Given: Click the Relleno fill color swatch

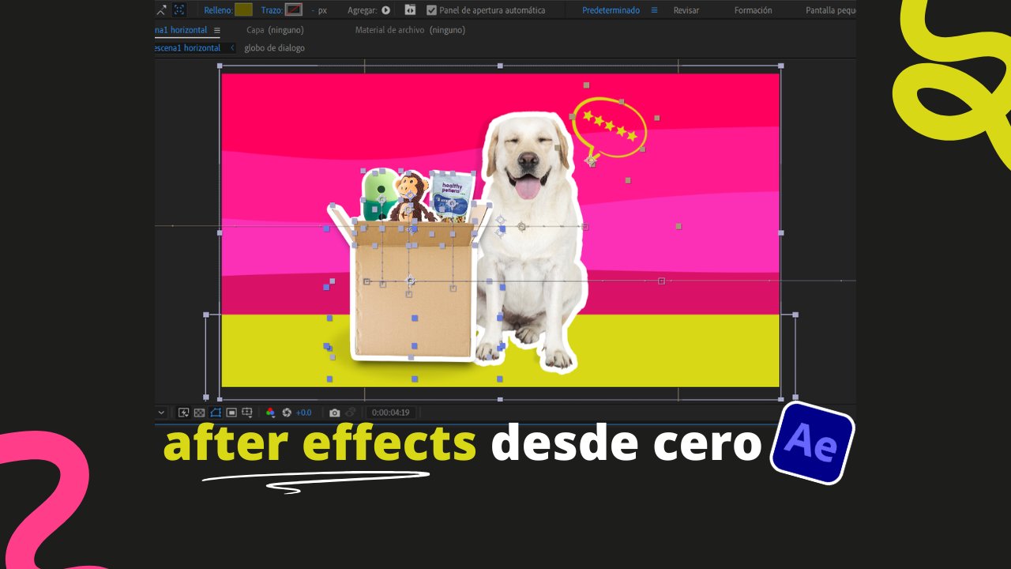Looking at the screenshot, I should 243,10.
